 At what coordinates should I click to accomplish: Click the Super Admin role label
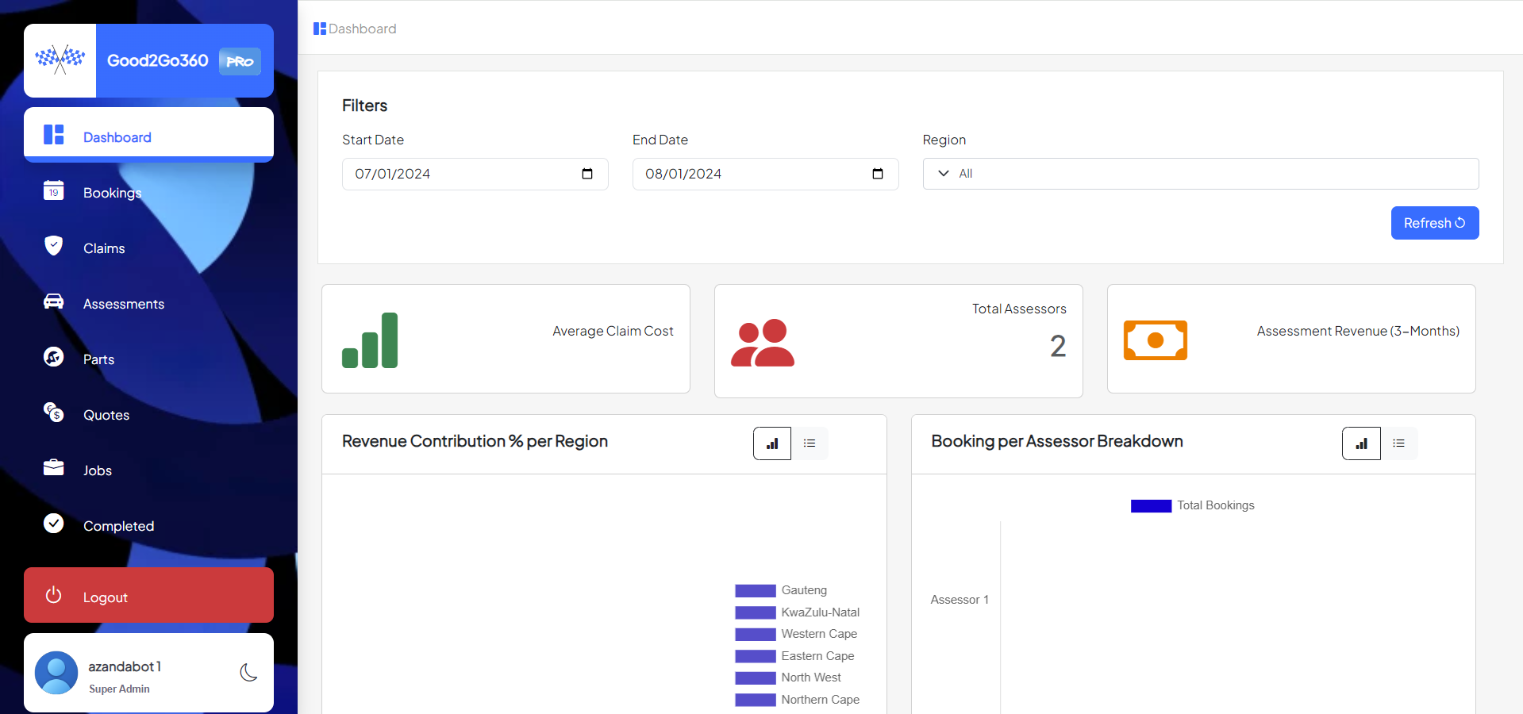tap(119, 689)
